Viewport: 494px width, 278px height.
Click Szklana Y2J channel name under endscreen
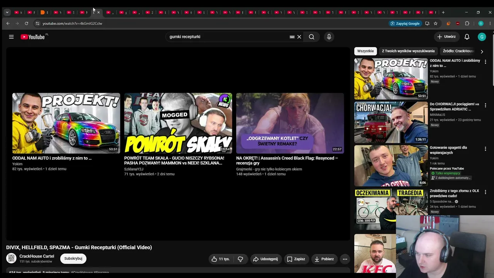pyautogui.click(x=134, y=169)
